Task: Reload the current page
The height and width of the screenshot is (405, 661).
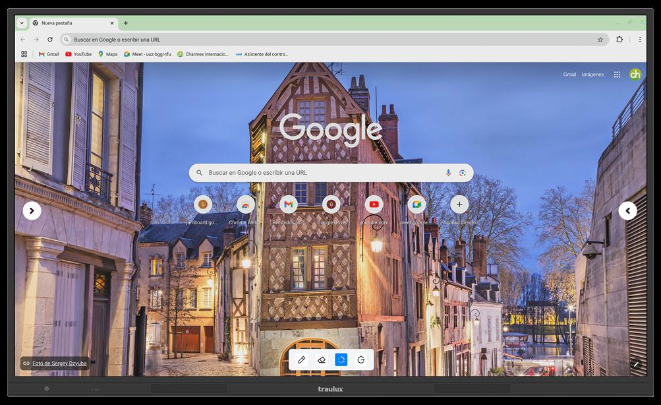Action: point(49,40)
